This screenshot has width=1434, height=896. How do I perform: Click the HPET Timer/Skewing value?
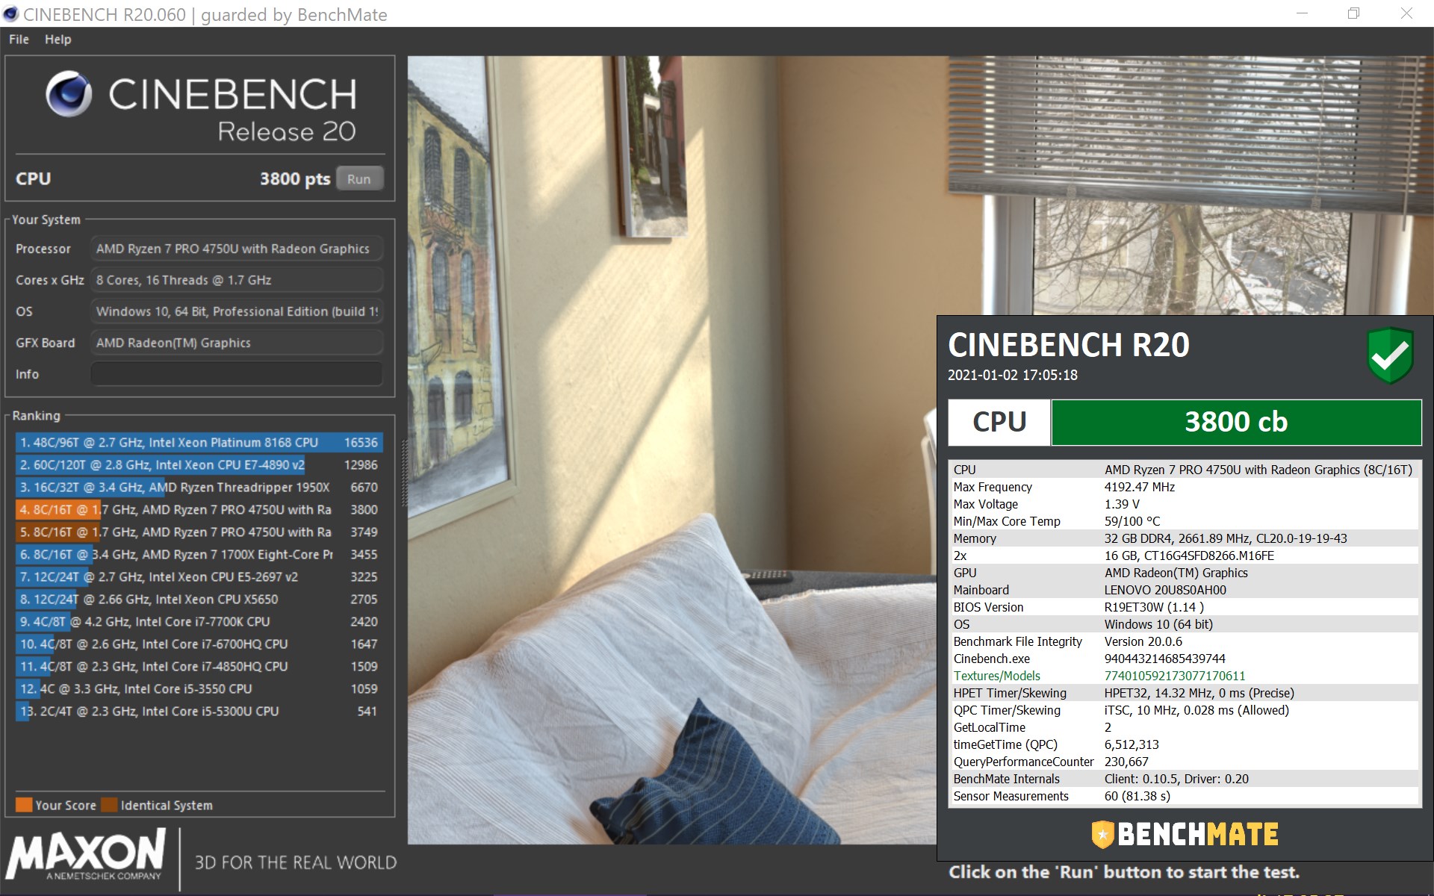[1199, 693]
